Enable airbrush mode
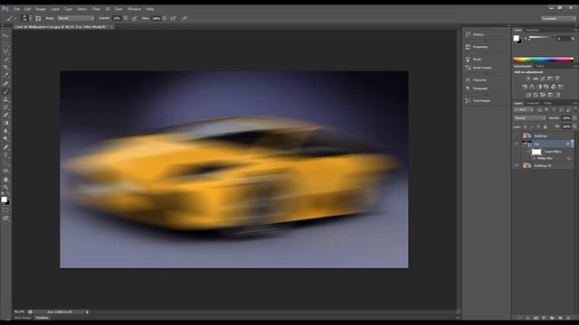This screenshot has height=325, width=579. tap(173, 18)
